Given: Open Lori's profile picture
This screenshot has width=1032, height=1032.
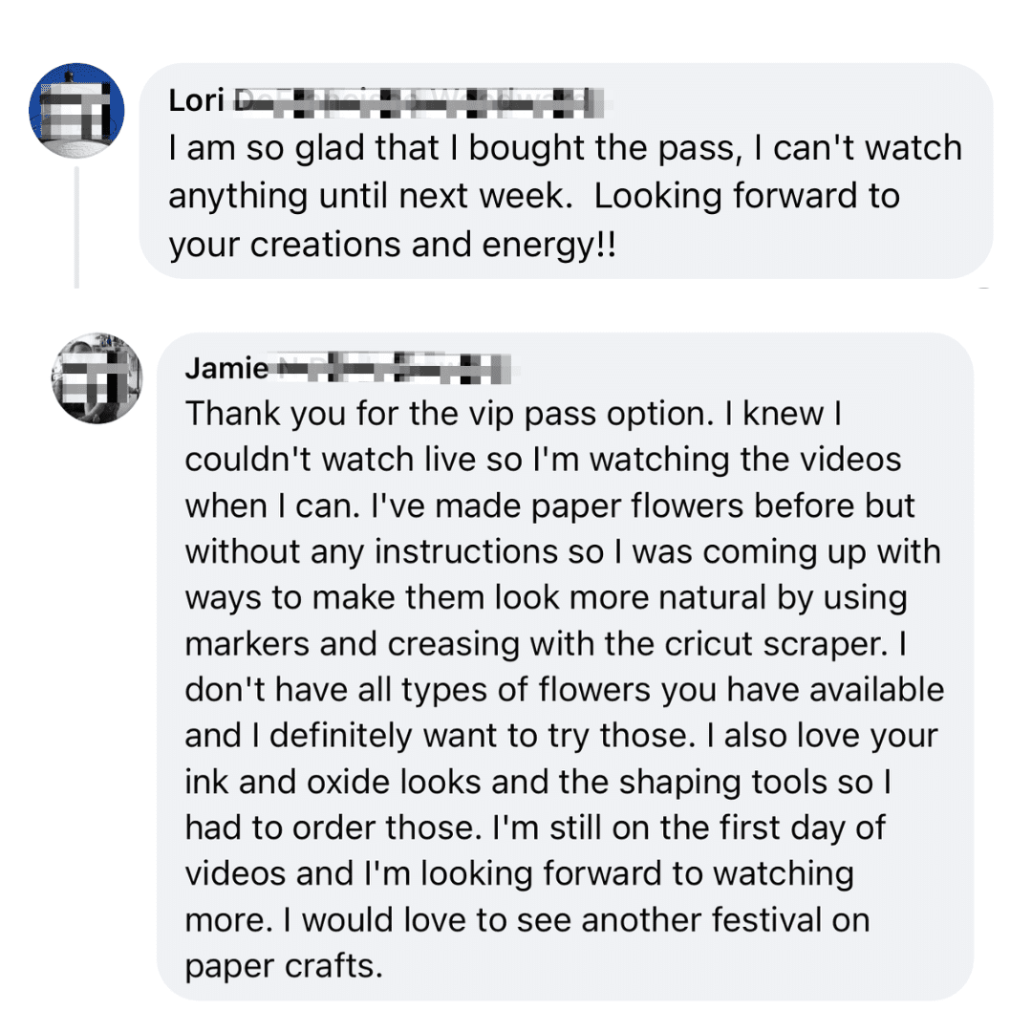Looking at the screenshot, I should [x=75, y=109].
